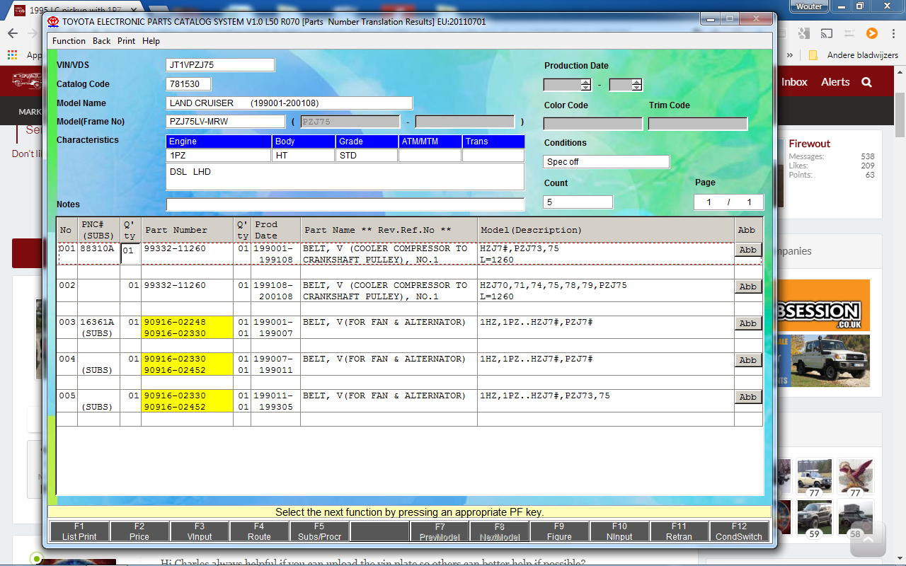The image size is (906, 566).
Task: Click the browser back arrow
Action: 13,33
